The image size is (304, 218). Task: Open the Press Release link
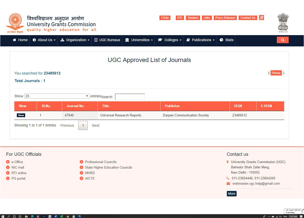point(225,18)
